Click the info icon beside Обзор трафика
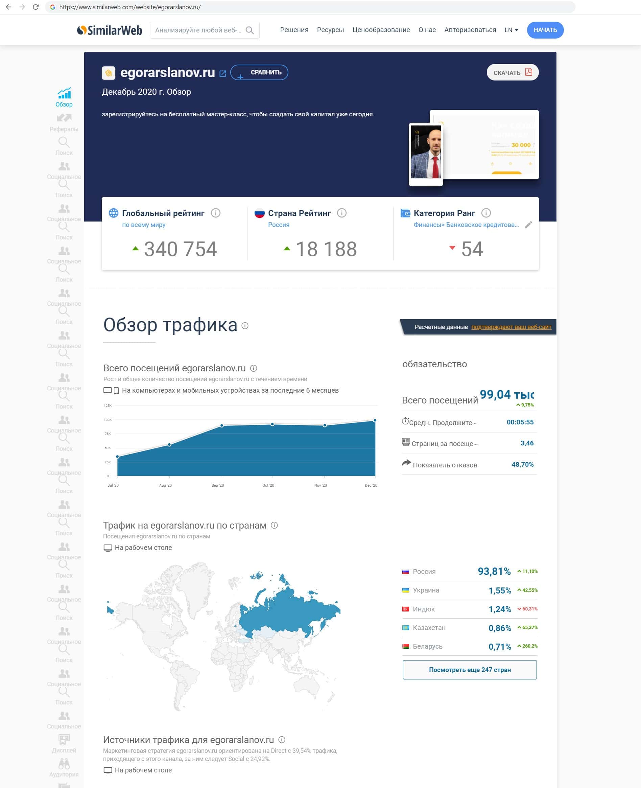 click(x=245, y=325)
